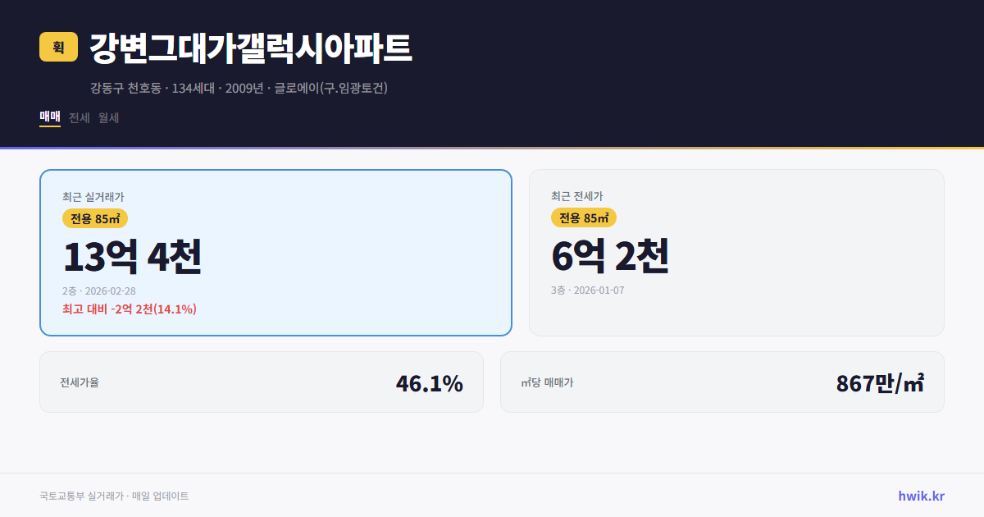
Task: Select the 전용 85㎡ badge on 실거래가 card
Action: tap(96, 218)
